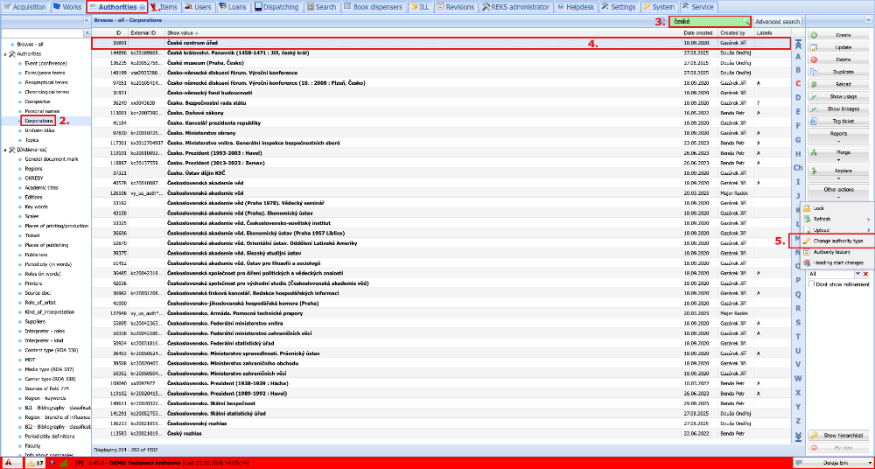Select the Key words dictionary item
Image resolution: width=875 pixels, height=469 pixels.
tap(37, 206)
